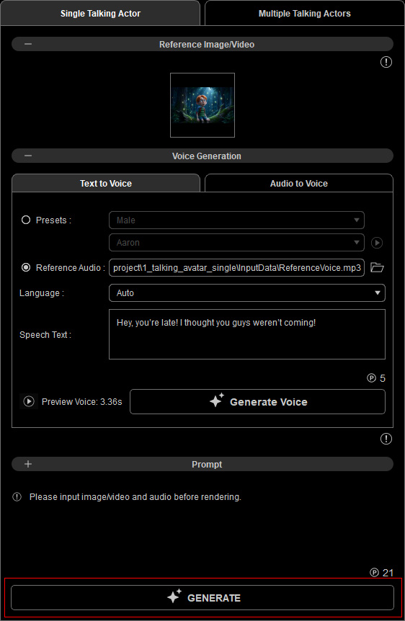This screenshot has width=405, height=621.
Task: Open the Aaron voice preset dropdown
Action: (x=236, y=242)
